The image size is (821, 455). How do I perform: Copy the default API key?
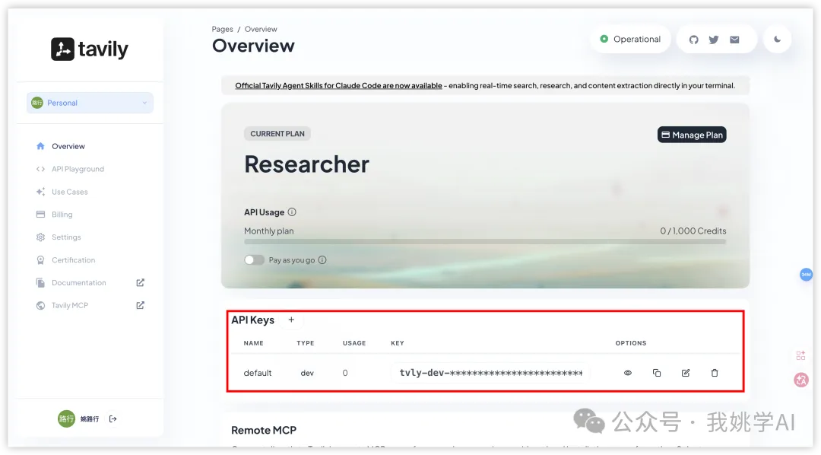pos(657,373)
